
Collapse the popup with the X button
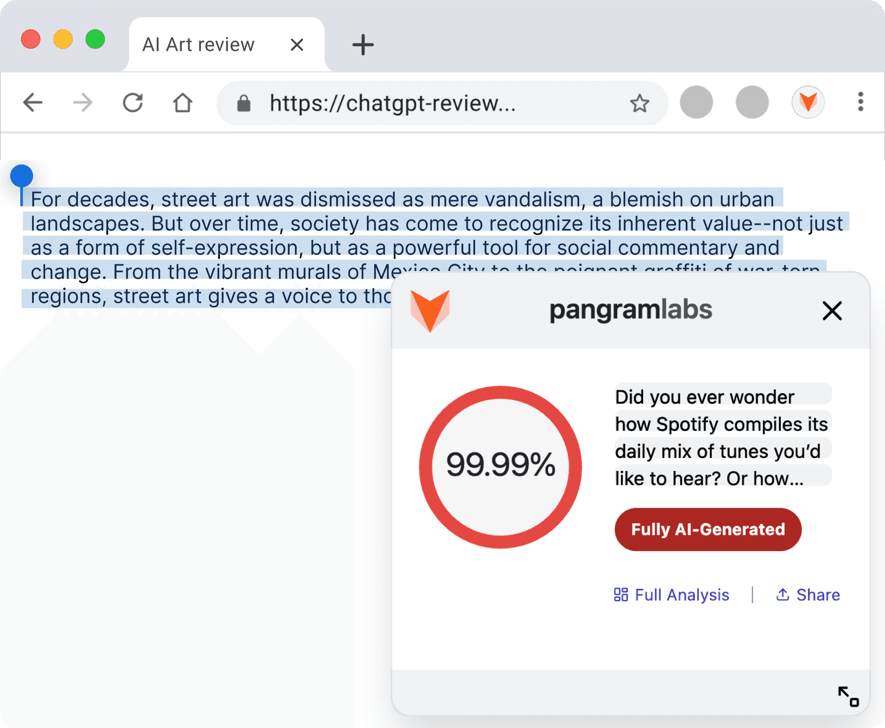[x=832, y=311]
